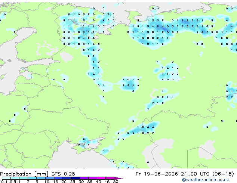
Task: Click the 'GFS 0.25' model label
Action: [63, 174]
